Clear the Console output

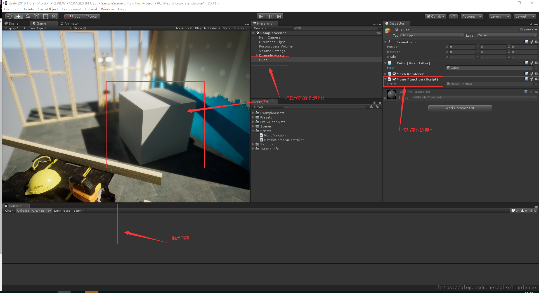(x=9, y=211)
